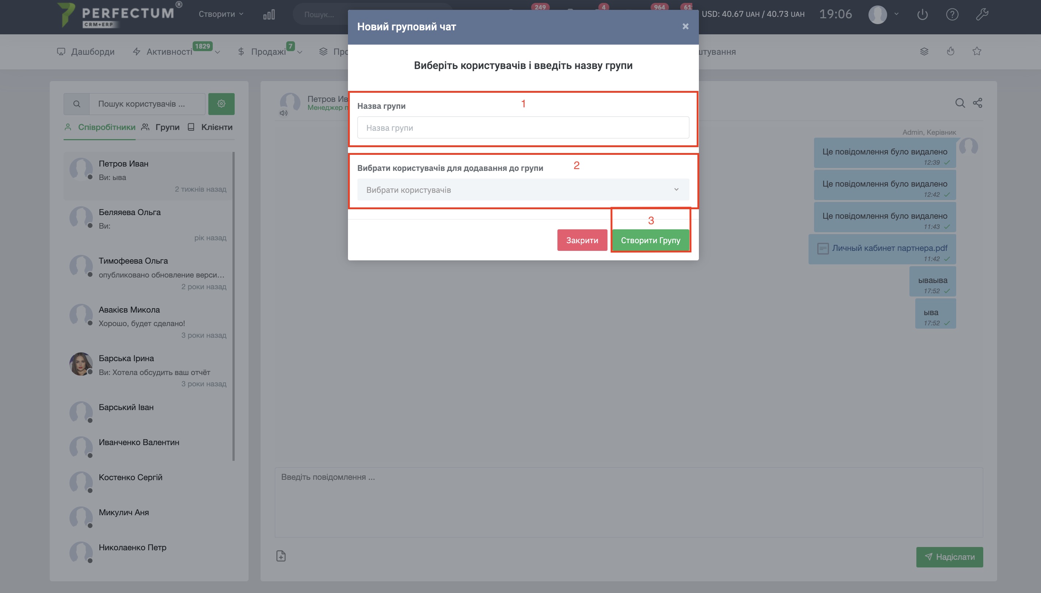Close the Новий груповий чат dialog
The height and width of the screenshot is (593, 1041).
coord(686,26)
